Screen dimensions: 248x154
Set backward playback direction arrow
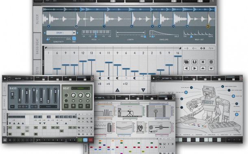(x=194, y=48)
